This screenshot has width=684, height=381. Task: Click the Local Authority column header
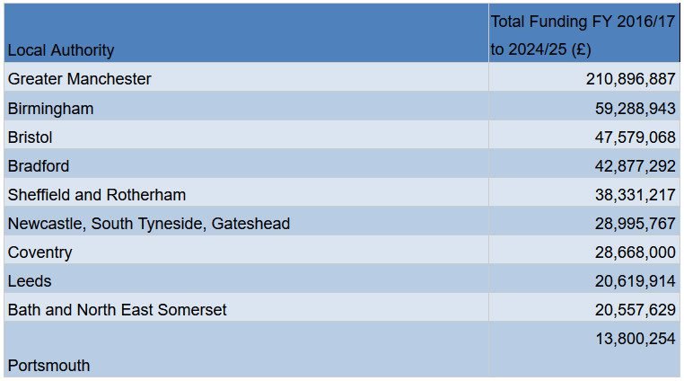61,50
